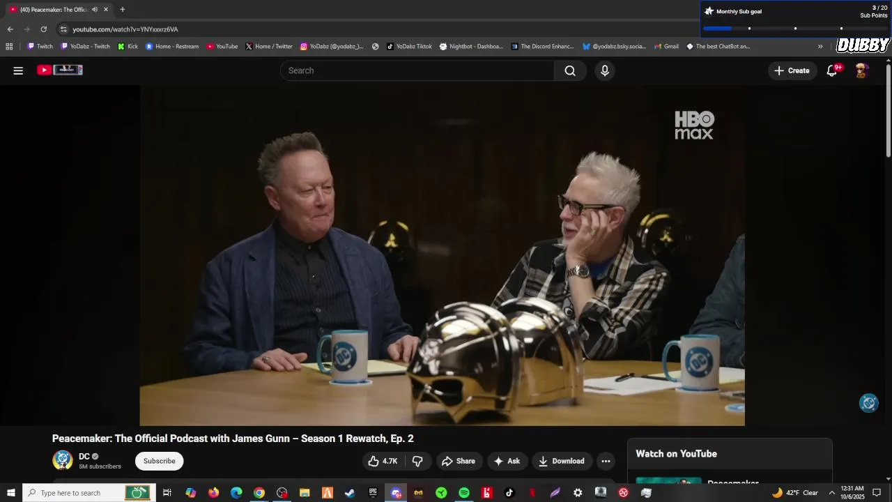Open the YoDabz Instagram bookmark
Viewport: 892px width, 502px height.
tap(332, 47)
